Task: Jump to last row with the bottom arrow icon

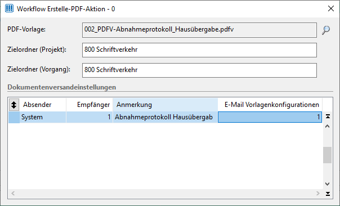Action: click(x=328, y=194)
